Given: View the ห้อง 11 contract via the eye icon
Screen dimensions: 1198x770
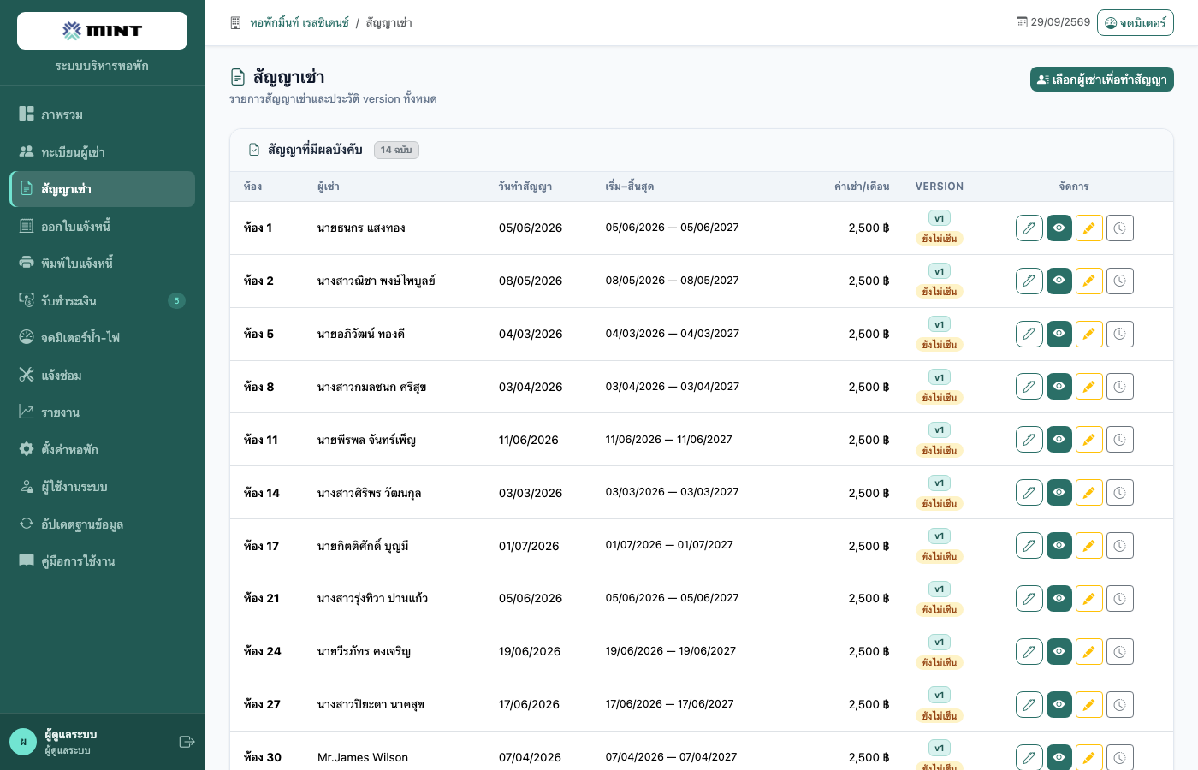Looking at the screenshot, I should 1059,440.
